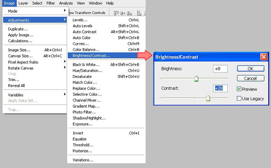Click align left edges icon in options bar

[x=139, y=13]
